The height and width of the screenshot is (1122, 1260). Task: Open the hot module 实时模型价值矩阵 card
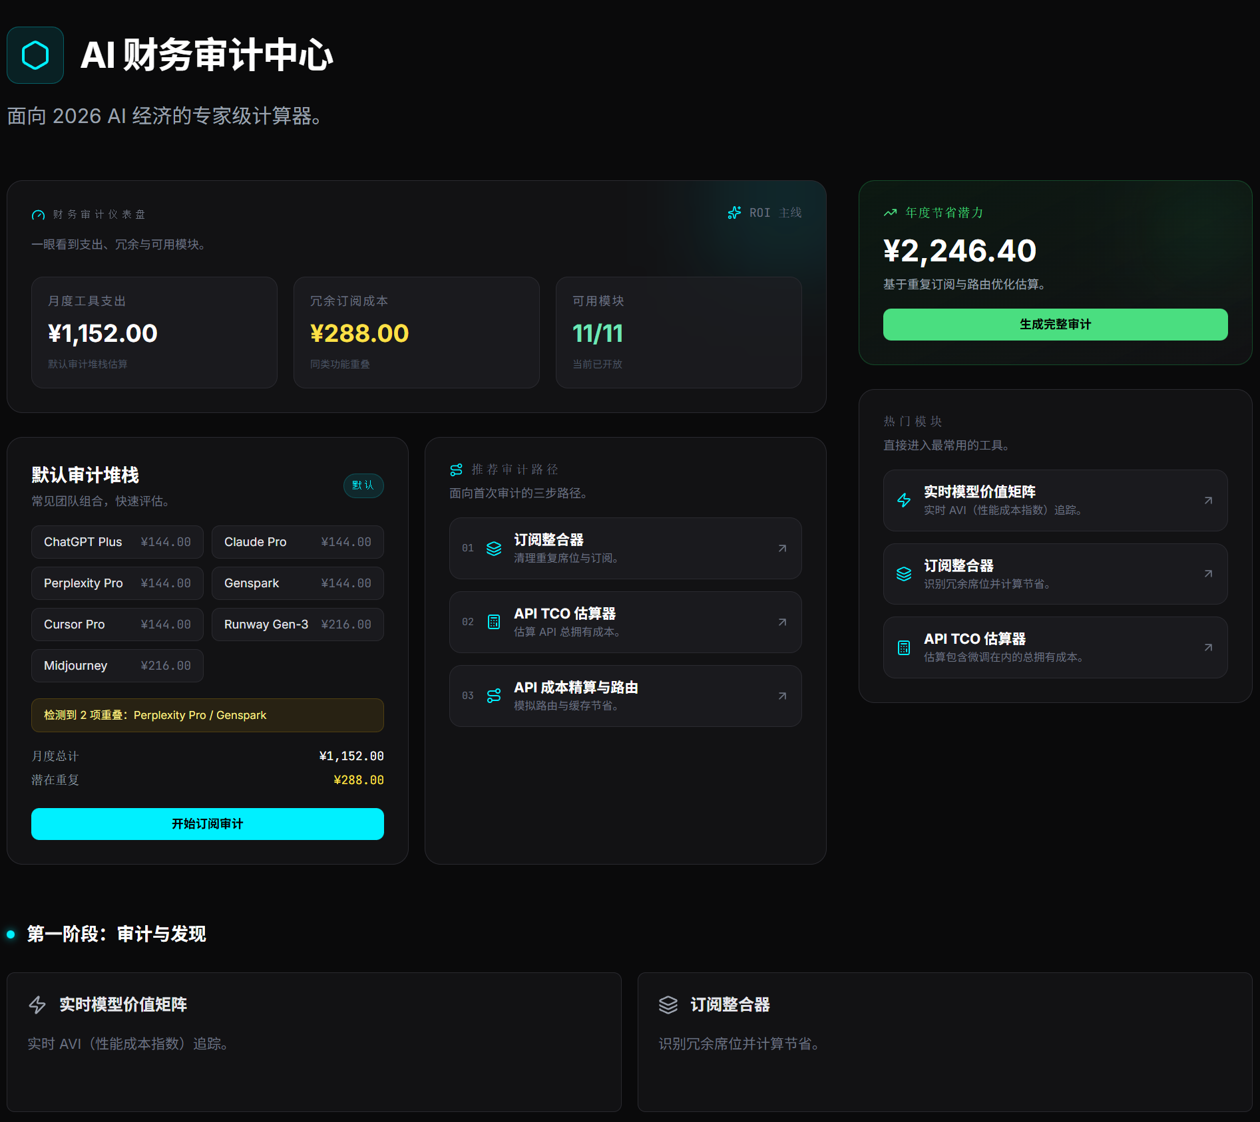click(1055, 500)
